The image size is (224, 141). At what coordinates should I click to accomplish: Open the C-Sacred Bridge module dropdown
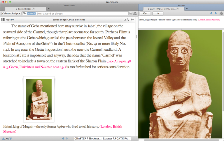[x=11, y=13]
